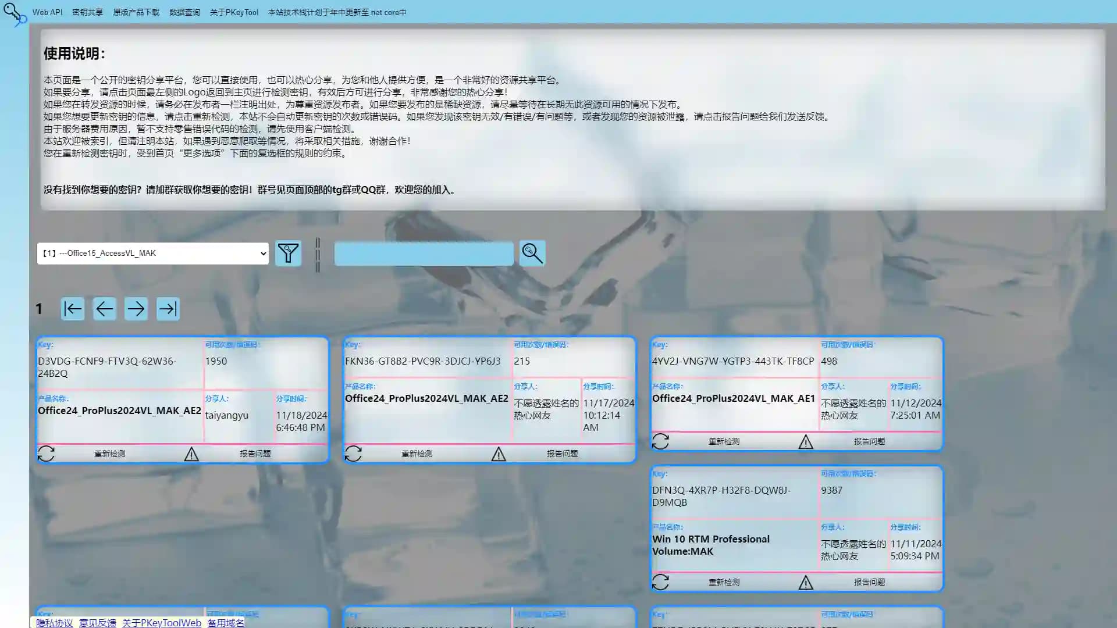
Task: Click the refresh icon on the D3VDG key card
Action: click(x=46, y=454)
